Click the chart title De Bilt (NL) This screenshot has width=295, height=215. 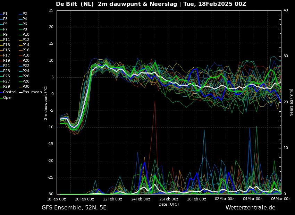(x=75, y=4)
